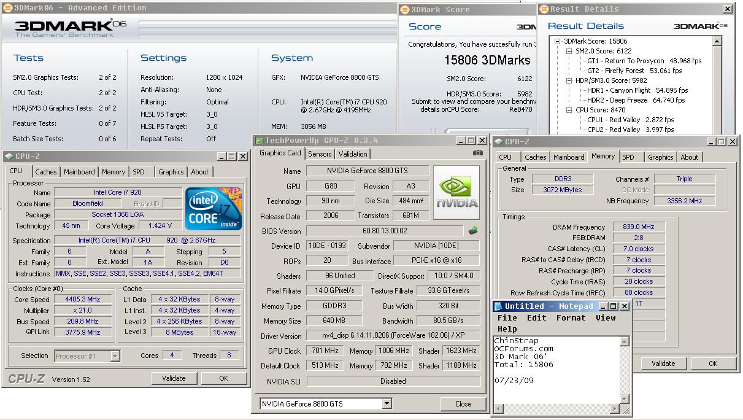Image resolution: width=743 pixels, height=420 pixels.
Task: Open the GPU selector dropdown in GPU-Z
Action: pyautogui.click(x=387, y=403)
